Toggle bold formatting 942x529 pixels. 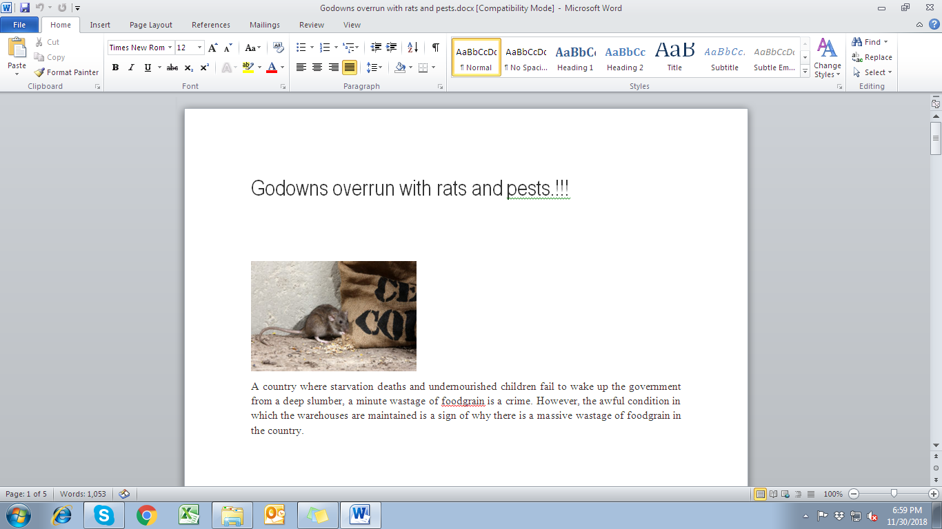[115, 68]
